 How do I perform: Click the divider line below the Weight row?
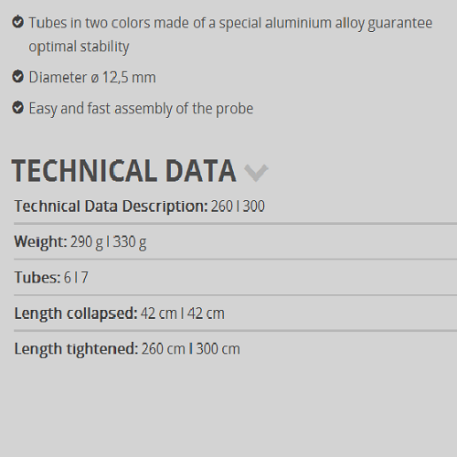coord(235,260)
